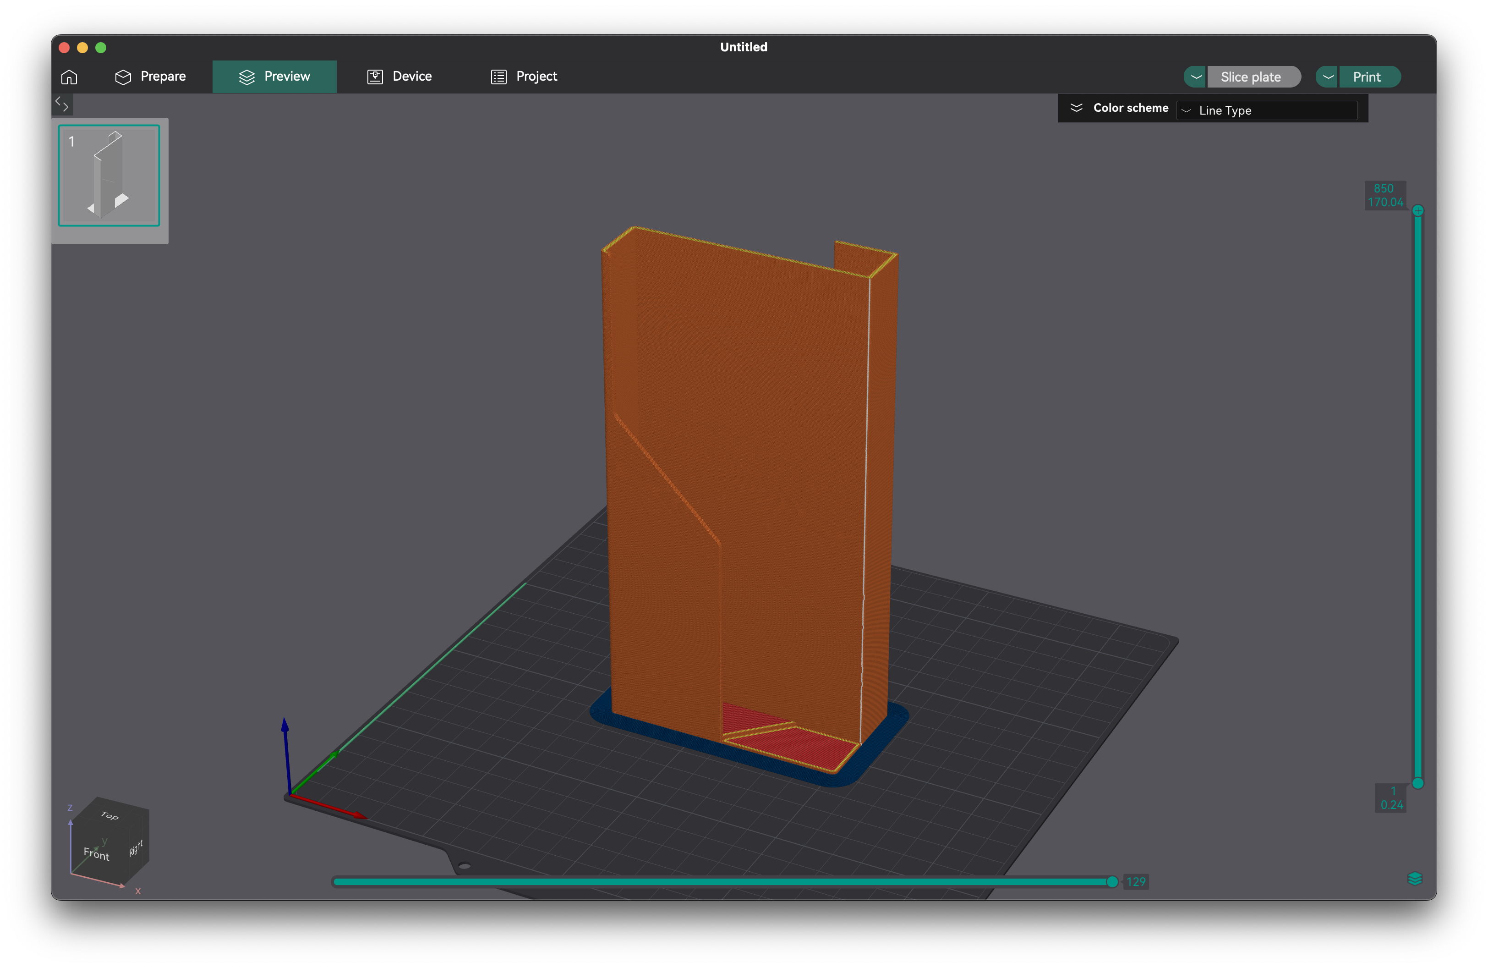Click the Untitled window title
This screenshot has width=1488, height=968.
744,47
